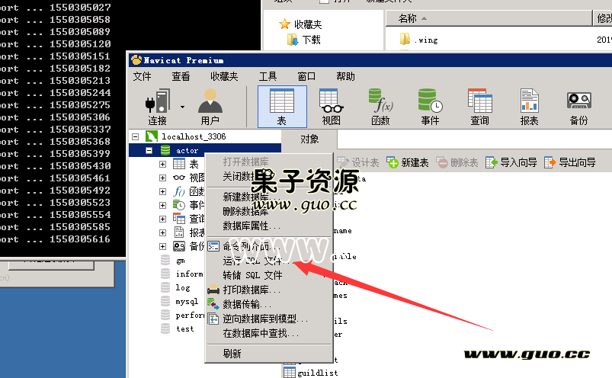Expand the 报表 tree node under actor
612x378 pixels.
pos(163,232)
